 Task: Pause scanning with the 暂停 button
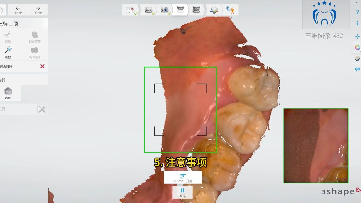point(182,192)
